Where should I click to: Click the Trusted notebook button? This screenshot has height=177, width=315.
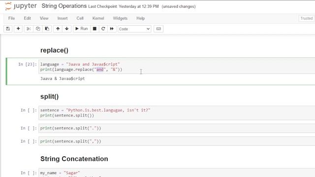coord(306,18)
